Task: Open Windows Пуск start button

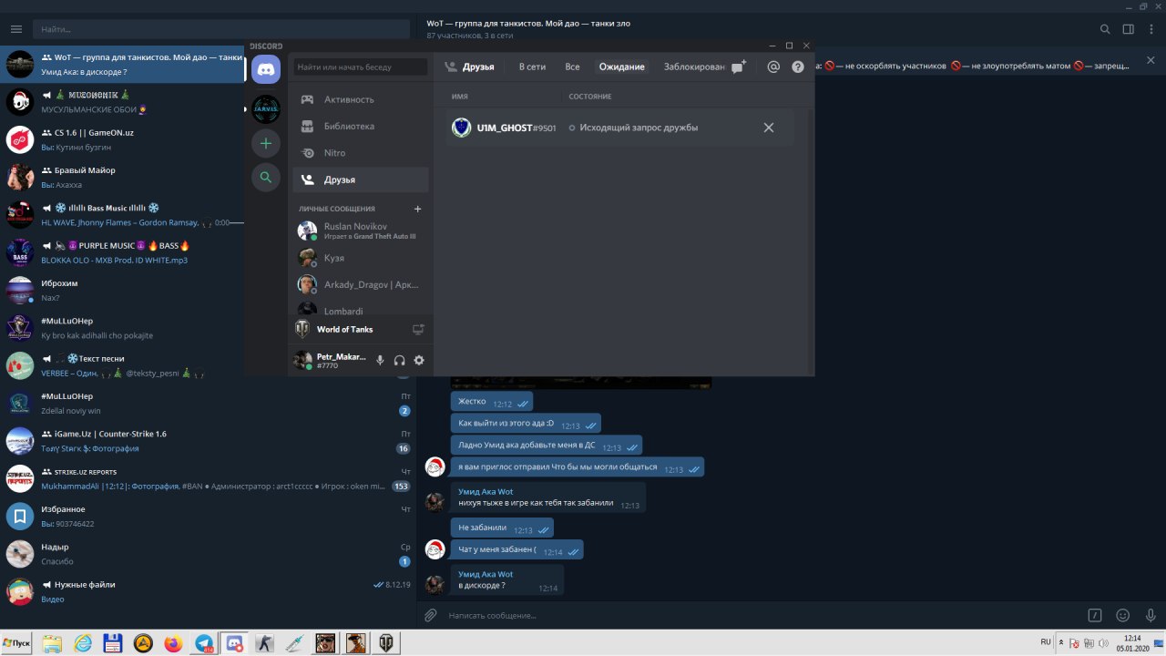Action: (x=16, y=642)
